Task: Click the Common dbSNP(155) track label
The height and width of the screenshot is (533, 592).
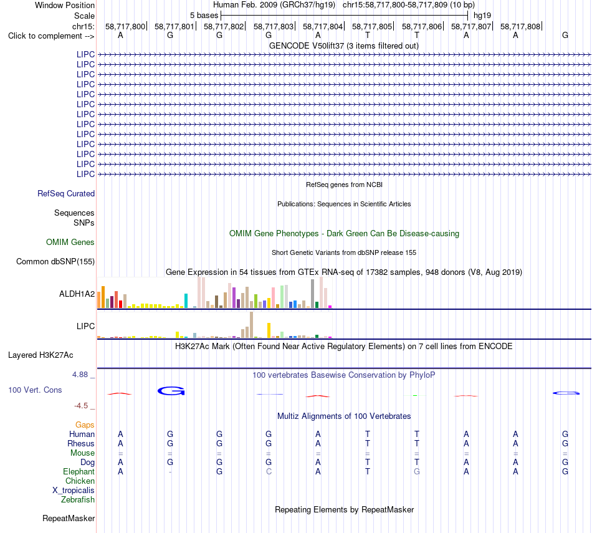Action: click(x=55, y=261)
